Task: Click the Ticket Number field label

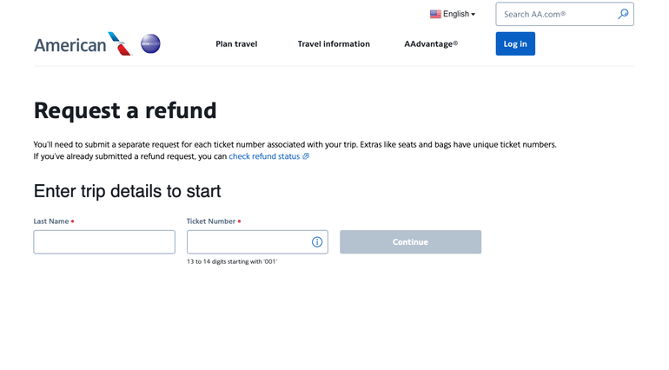Action: (211, 221)
